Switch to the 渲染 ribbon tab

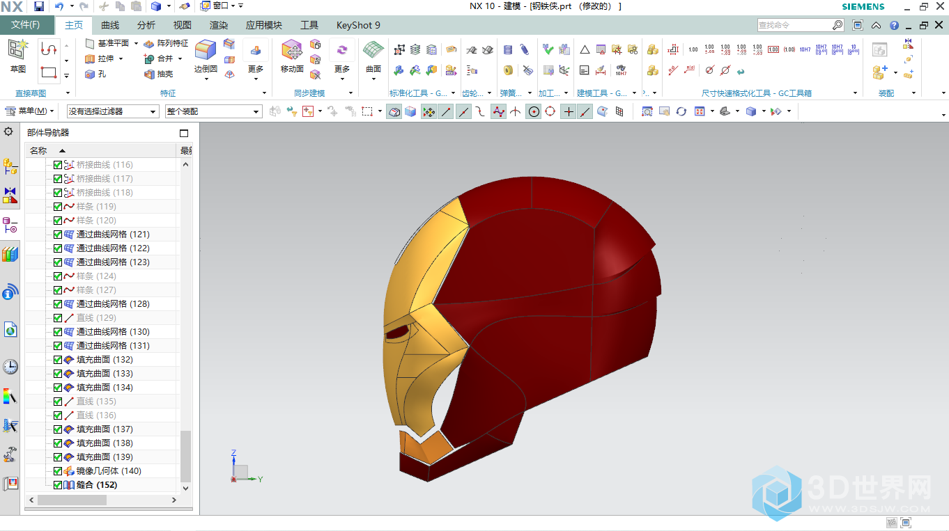point(219,25)
